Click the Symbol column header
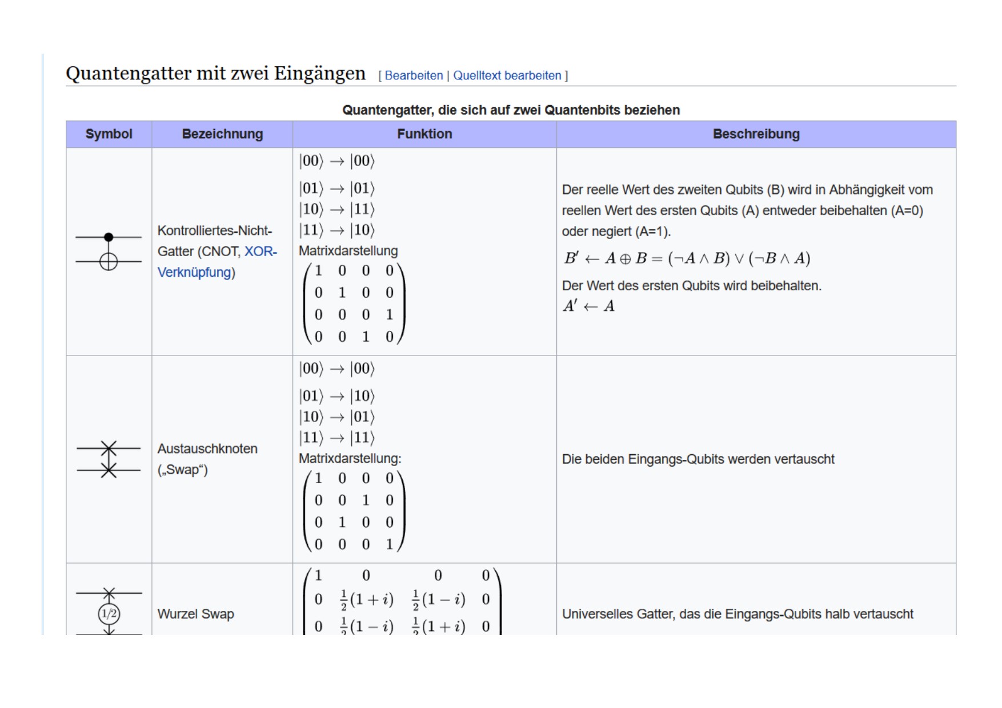Image resolution: width=1002 pixels, height=708 pixels. [x=109, y=134]
